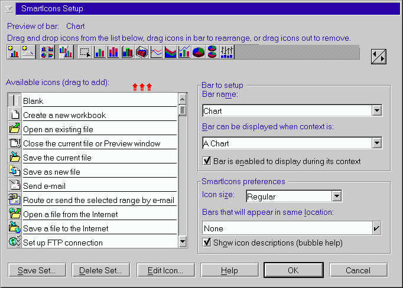Open the Bar name dropdown arrow
The width and height of the screenshot is (403, 288).
click(377, 111)
